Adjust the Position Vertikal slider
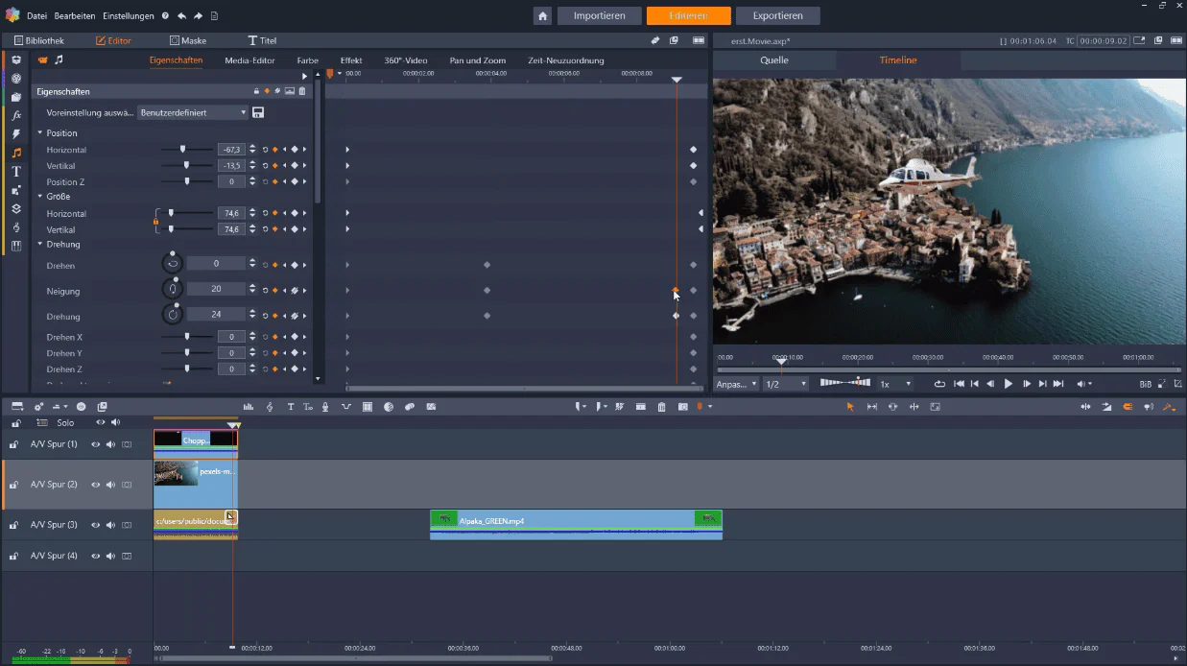This screenshot has width=1187, height=666. point(186,165)
